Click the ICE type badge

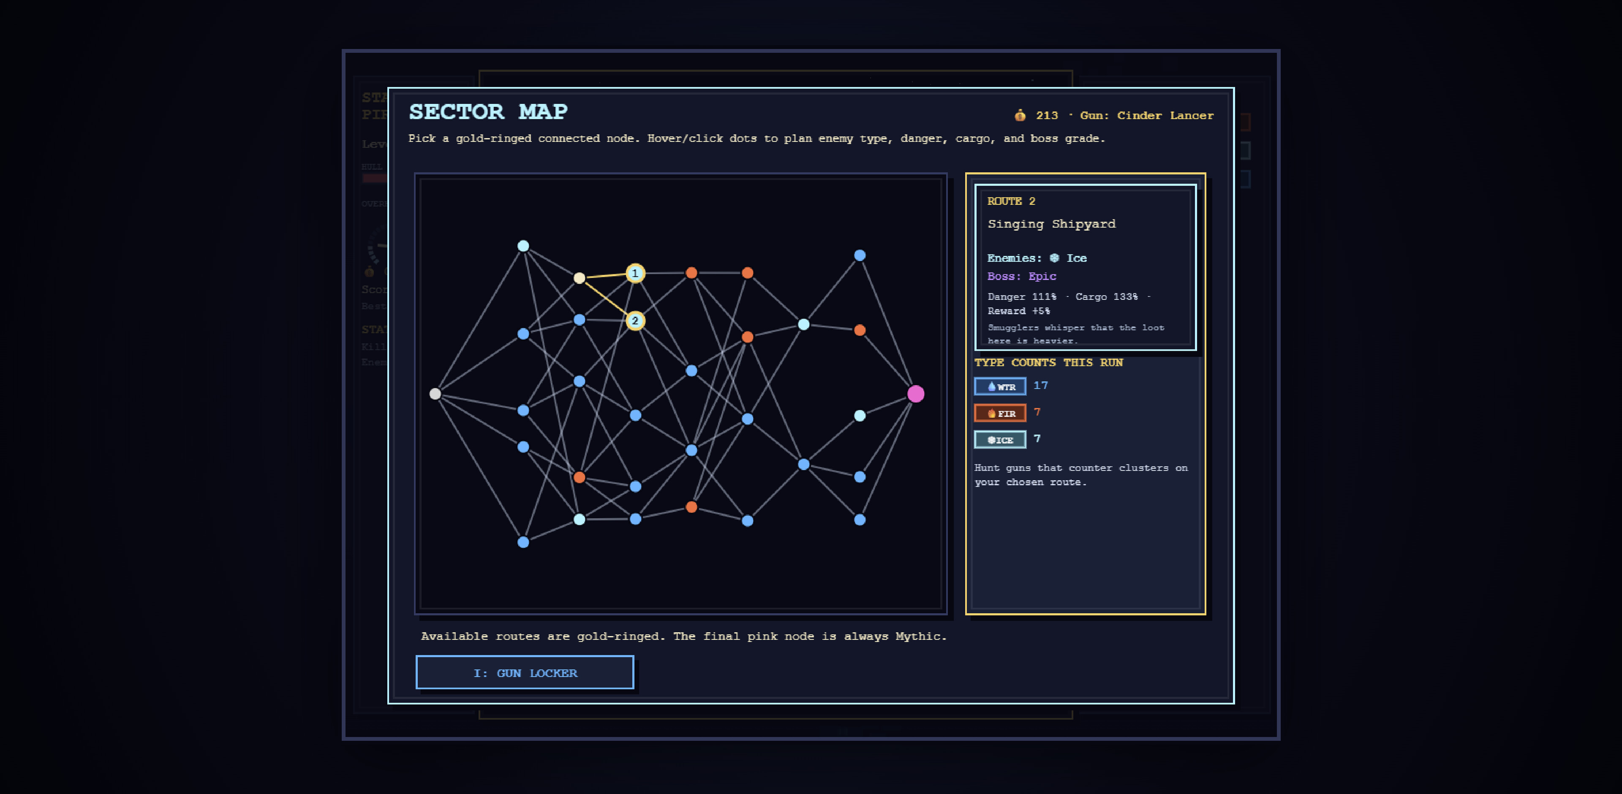pos(1000,439)
